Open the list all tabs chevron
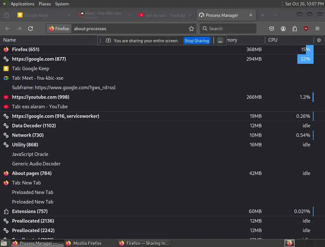 click(275, 15)
